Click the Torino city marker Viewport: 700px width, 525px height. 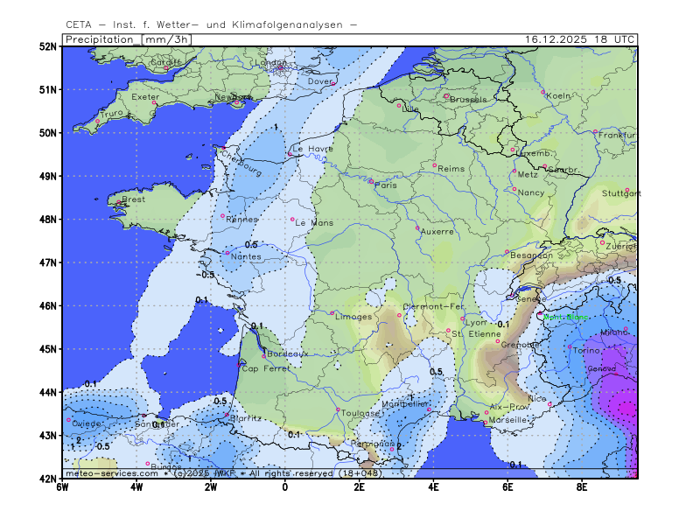point(570,346)
